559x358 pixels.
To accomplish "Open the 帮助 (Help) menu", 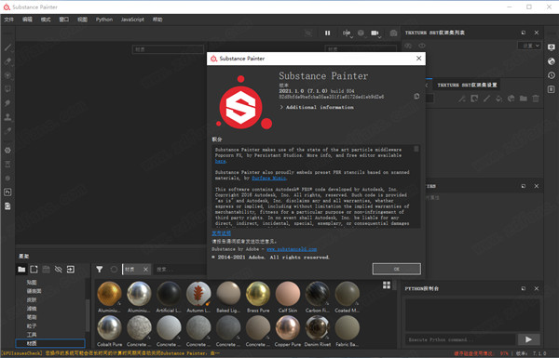I will (157, 20).
